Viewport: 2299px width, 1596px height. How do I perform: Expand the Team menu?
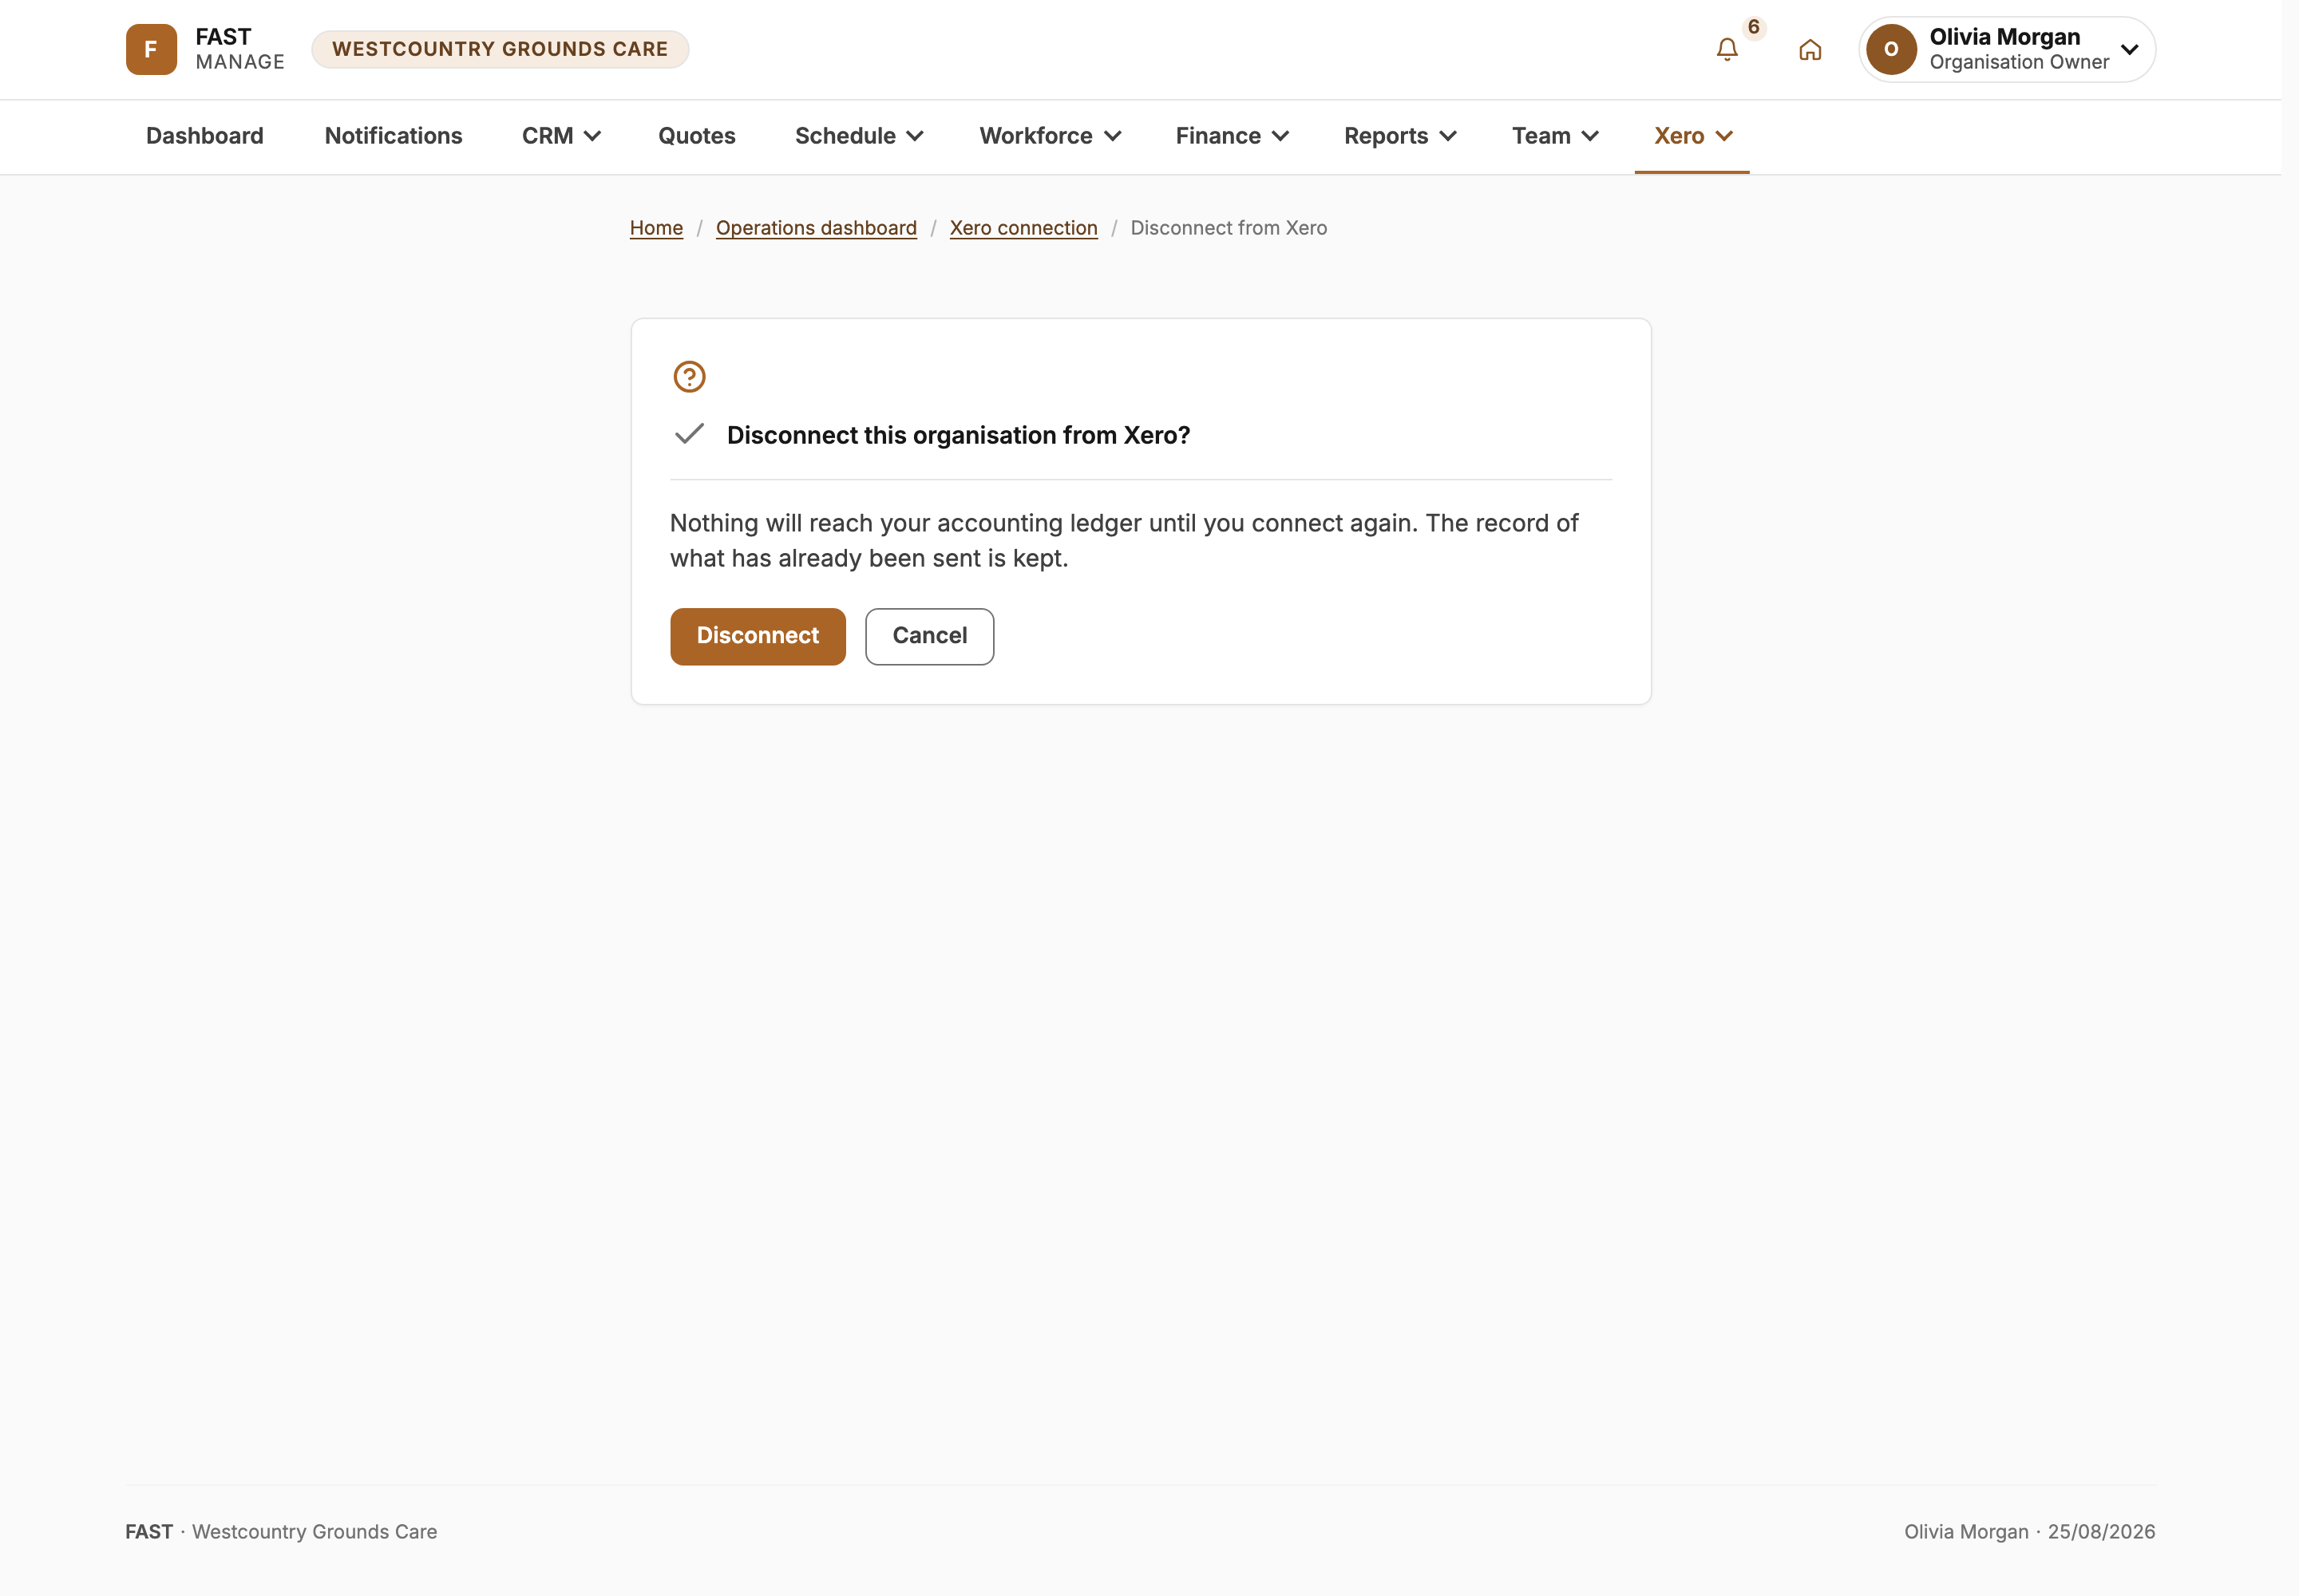pos(1555,136)
